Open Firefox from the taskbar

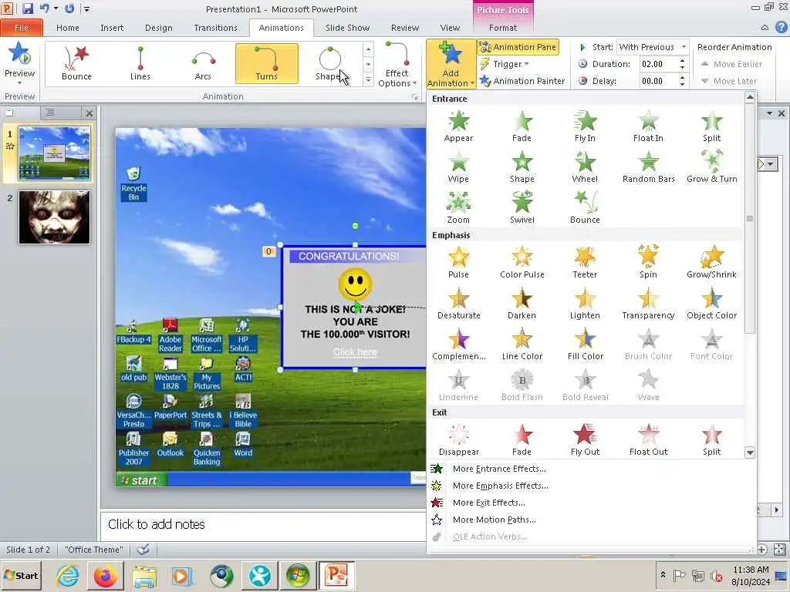click(x=105, y=575)
